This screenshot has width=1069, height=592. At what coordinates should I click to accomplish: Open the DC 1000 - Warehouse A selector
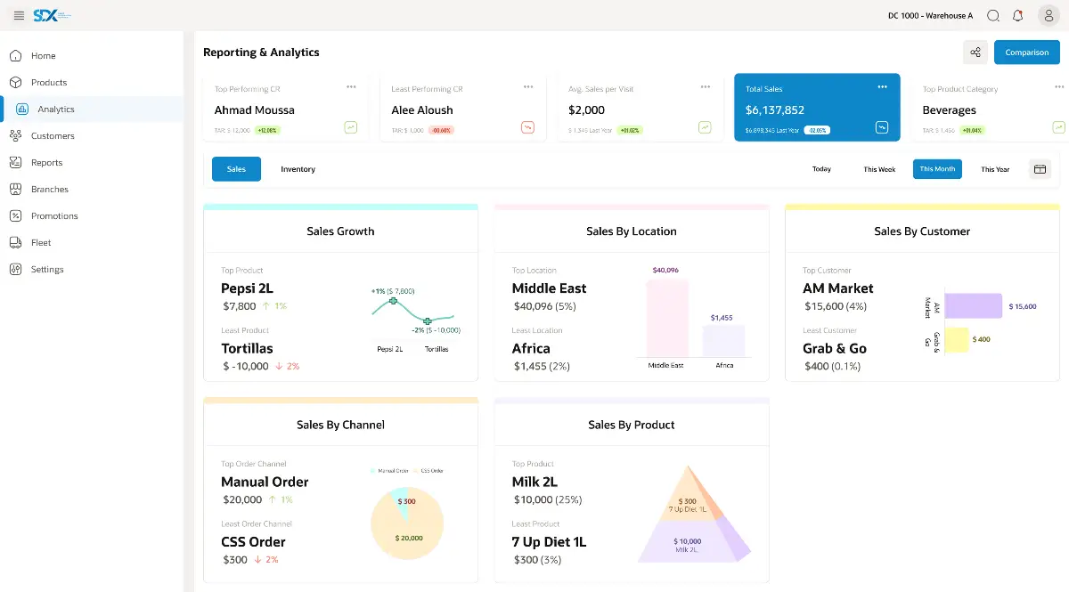(930, 16)
